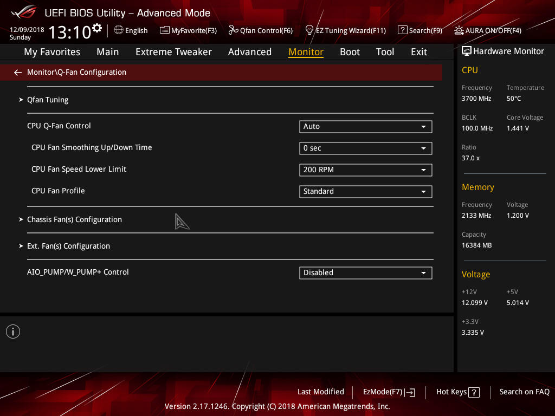Go to the Exit tab
Viewport: 555px width, 416px height.
419,52
